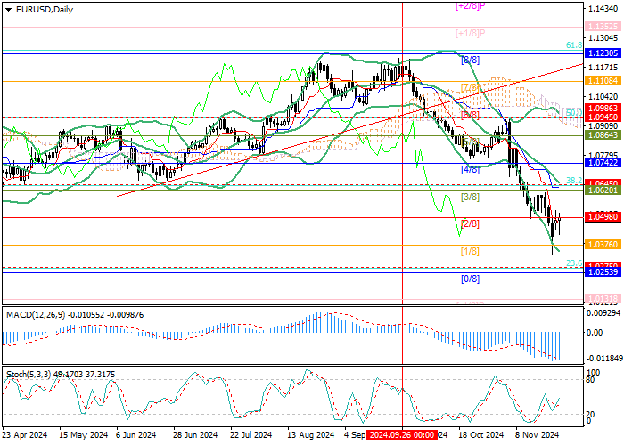Click the 1.14340 price scale value

point(604,9)
